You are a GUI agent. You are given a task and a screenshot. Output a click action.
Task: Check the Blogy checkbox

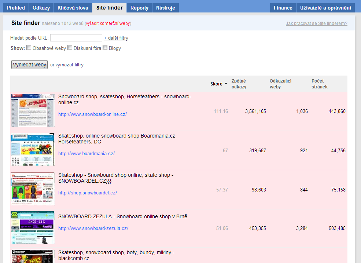coord(105,48)
